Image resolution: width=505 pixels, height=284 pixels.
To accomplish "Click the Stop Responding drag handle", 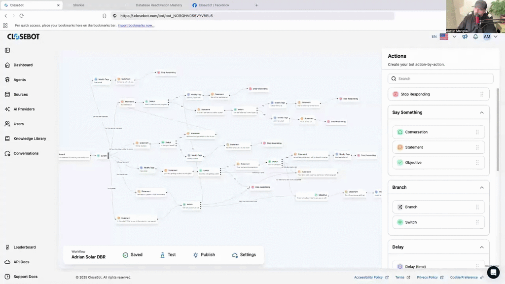I will point(482,94).
